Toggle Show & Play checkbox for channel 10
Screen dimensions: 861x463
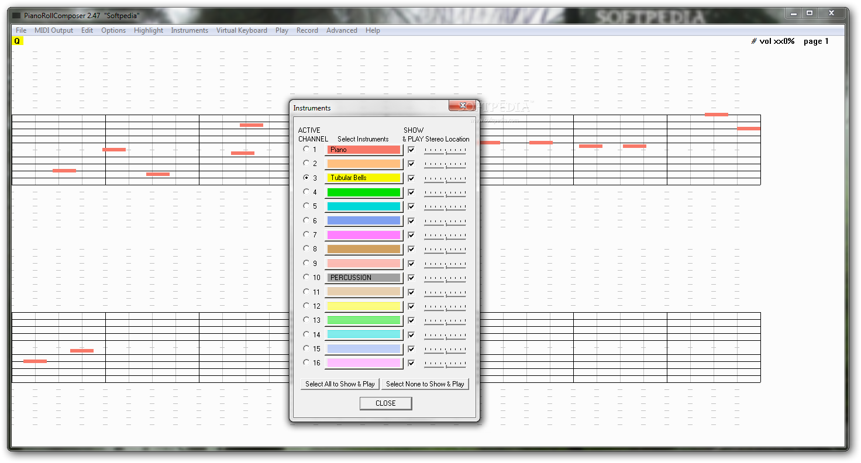pyautogui.click(x=411, y=278)
